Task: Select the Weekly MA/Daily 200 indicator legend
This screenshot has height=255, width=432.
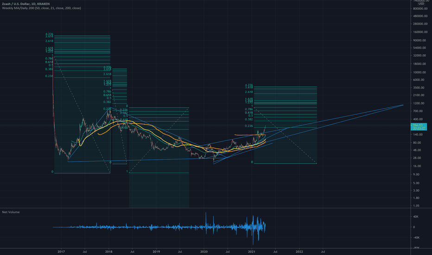Action: tap(41, 8)
